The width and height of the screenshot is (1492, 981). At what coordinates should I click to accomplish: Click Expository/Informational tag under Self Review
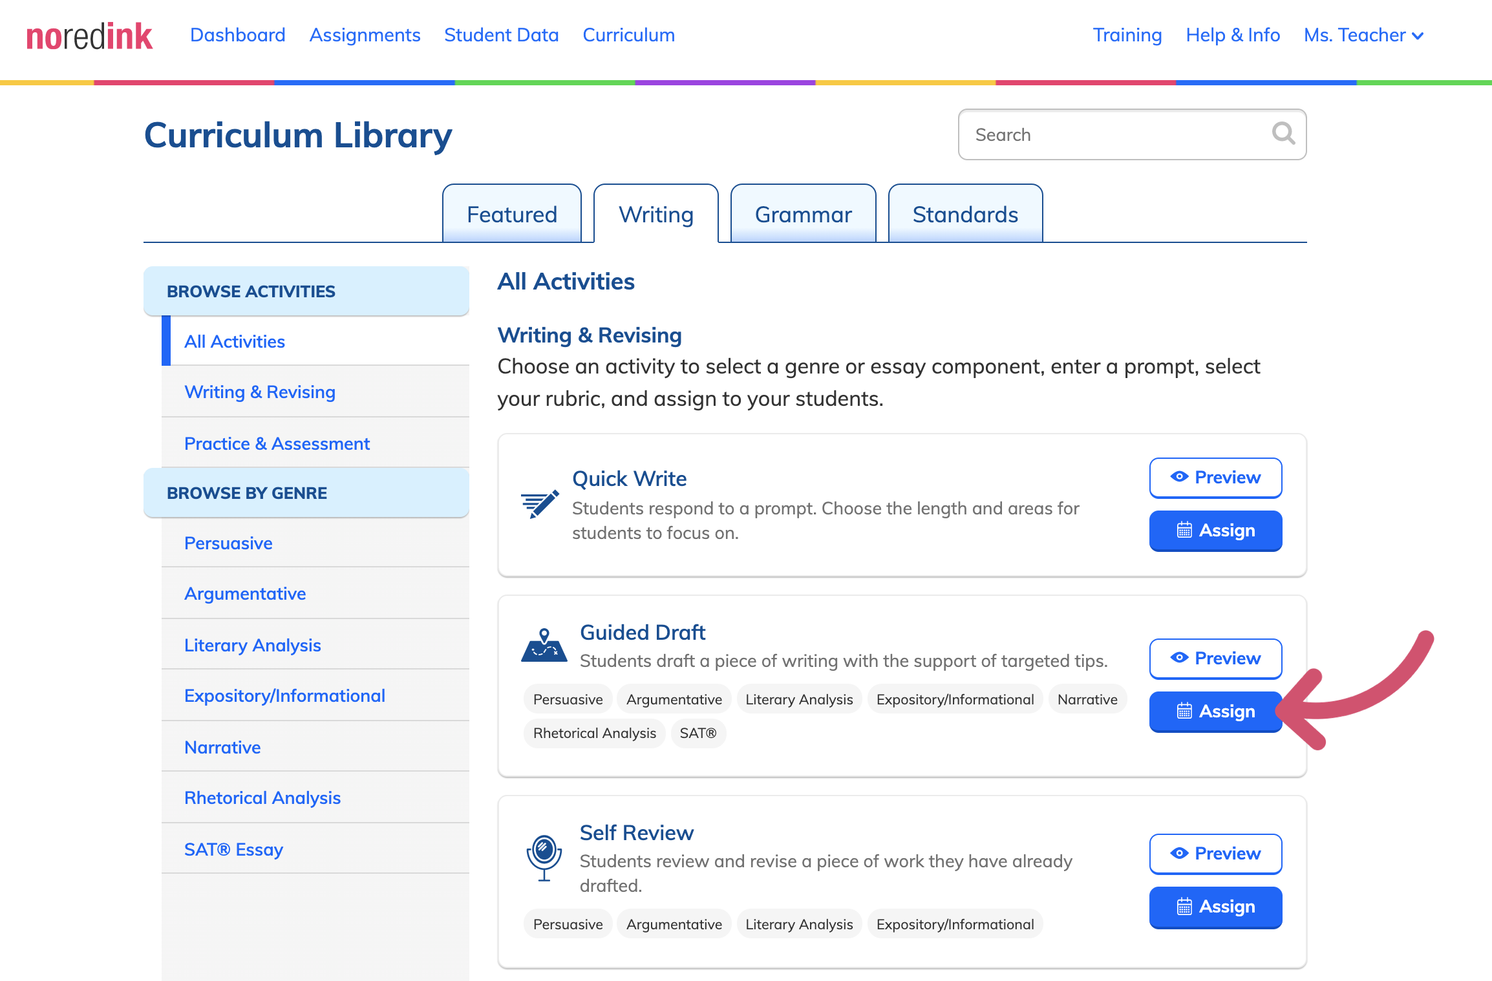pos(955,924)
